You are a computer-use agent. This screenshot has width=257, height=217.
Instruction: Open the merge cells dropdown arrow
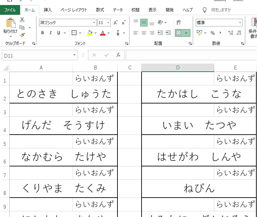coord(186,33)
